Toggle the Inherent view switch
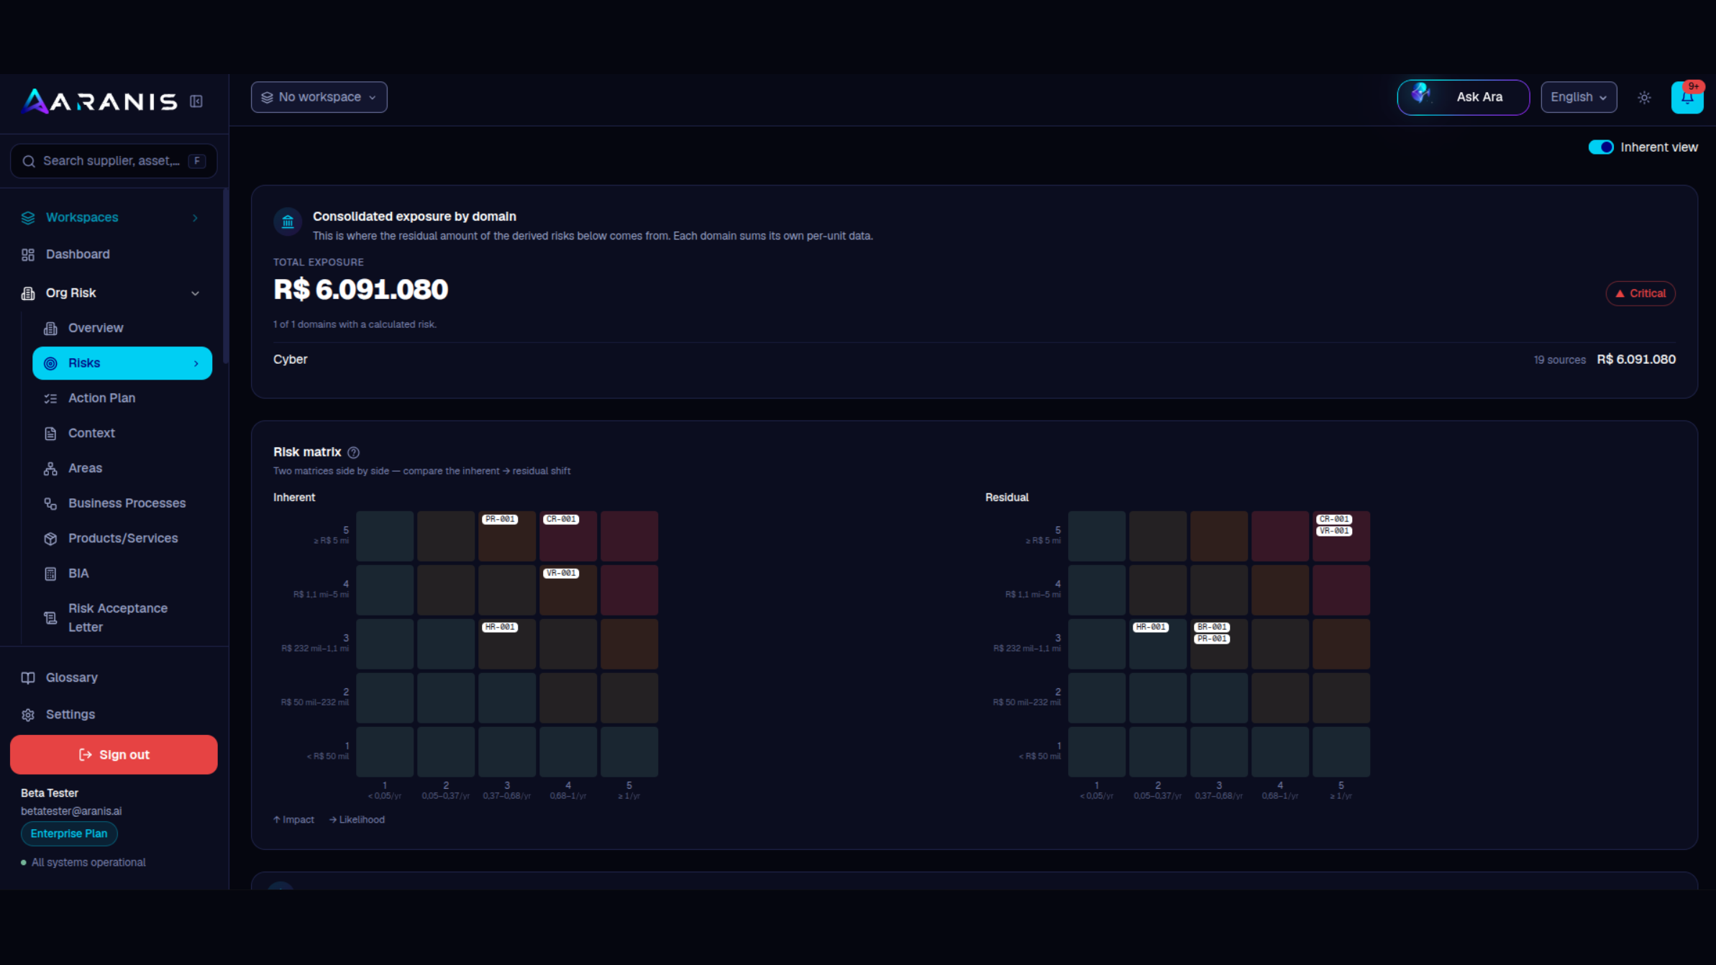This screenshot has height=965, width=1716. click(1601, 147)
